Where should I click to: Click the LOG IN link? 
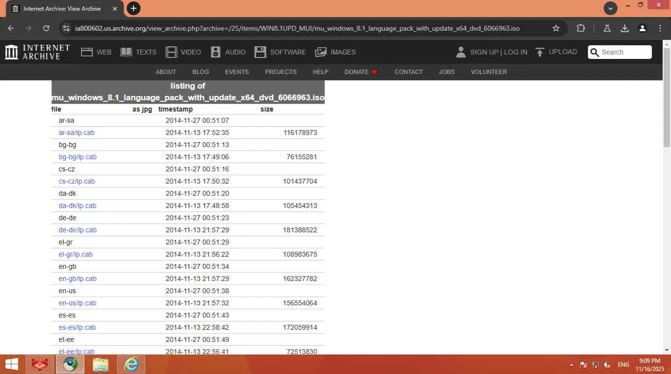(x=515, y=52)
